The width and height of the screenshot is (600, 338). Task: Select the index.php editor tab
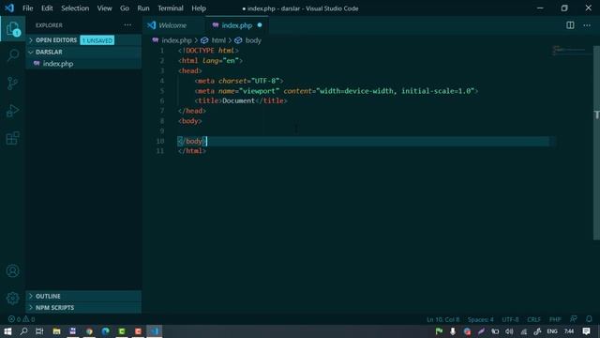pos(237,25)
